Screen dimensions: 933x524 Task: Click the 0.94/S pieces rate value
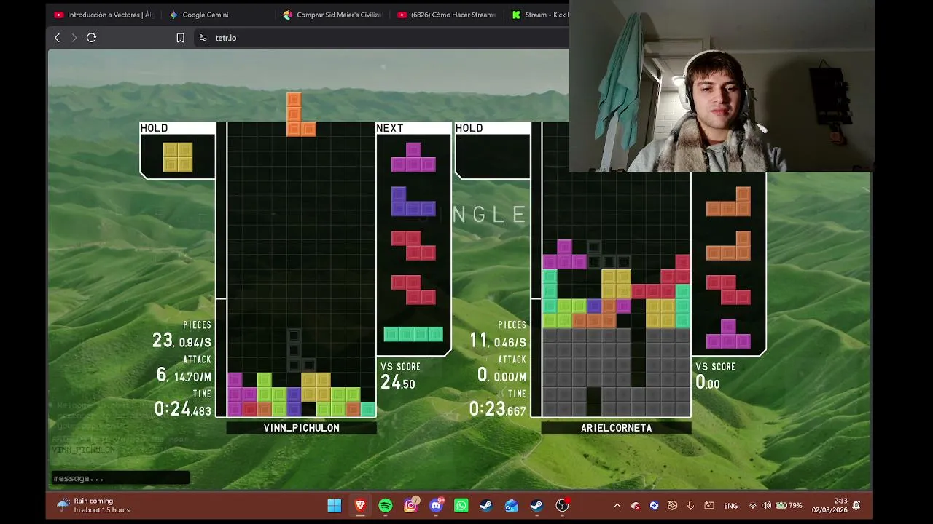click(x=195, y=342)
